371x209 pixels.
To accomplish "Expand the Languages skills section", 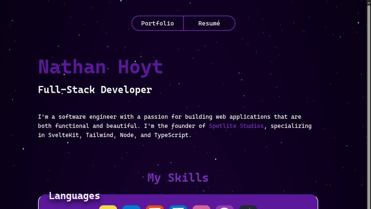I will pos(74,196).
